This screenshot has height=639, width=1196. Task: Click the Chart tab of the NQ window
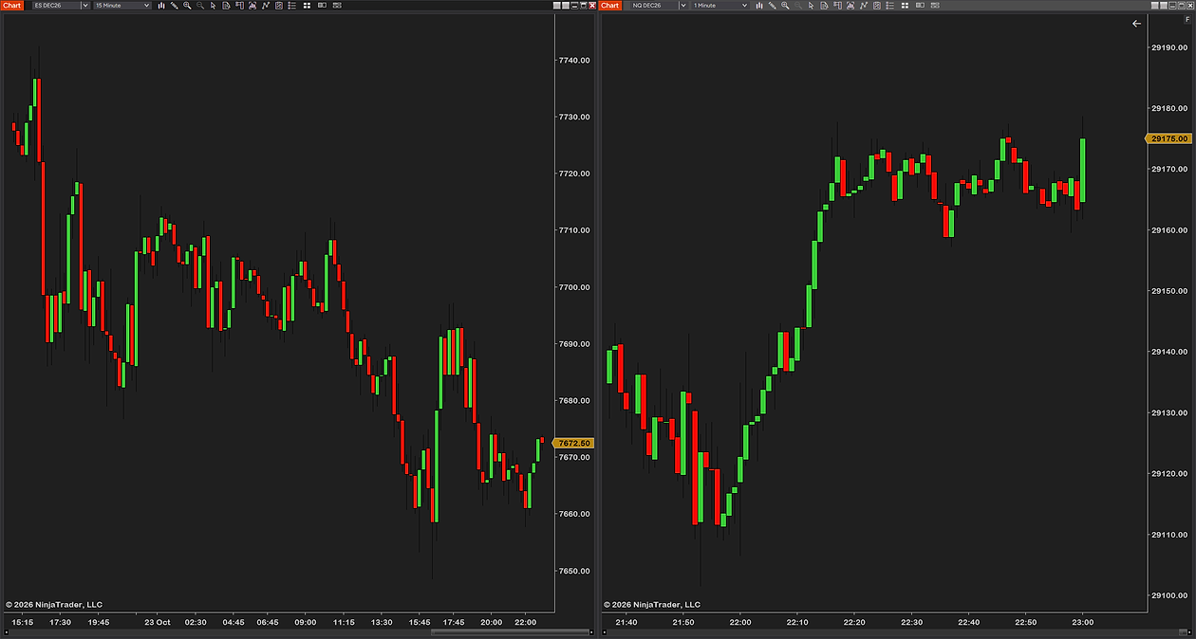tap(609, 6)
